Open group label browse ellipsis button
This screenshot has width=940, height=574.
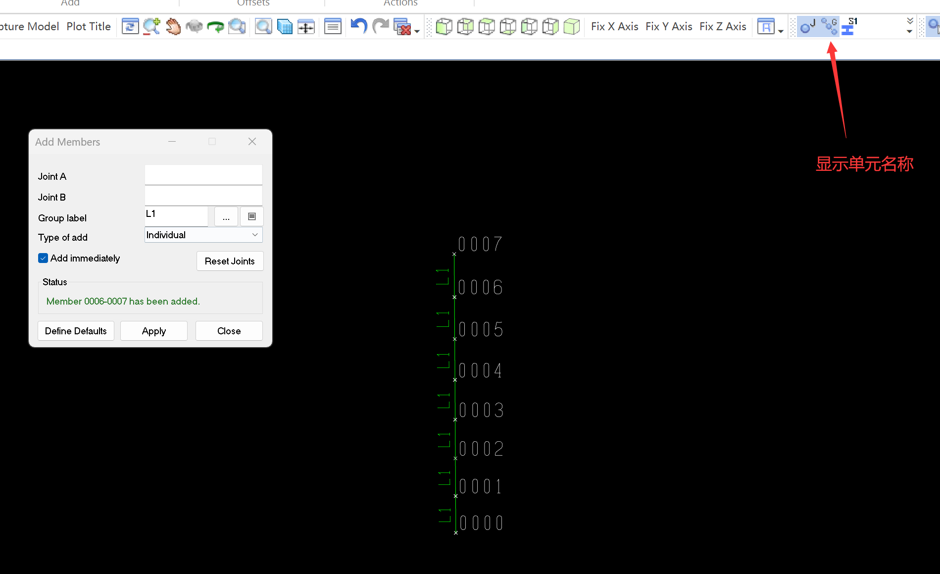point(226,217)
